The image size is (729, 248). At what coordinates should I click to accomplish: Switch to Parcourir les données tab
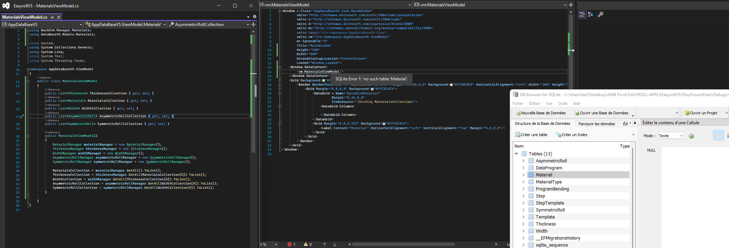pyautogui.click(x=596, y=124)
